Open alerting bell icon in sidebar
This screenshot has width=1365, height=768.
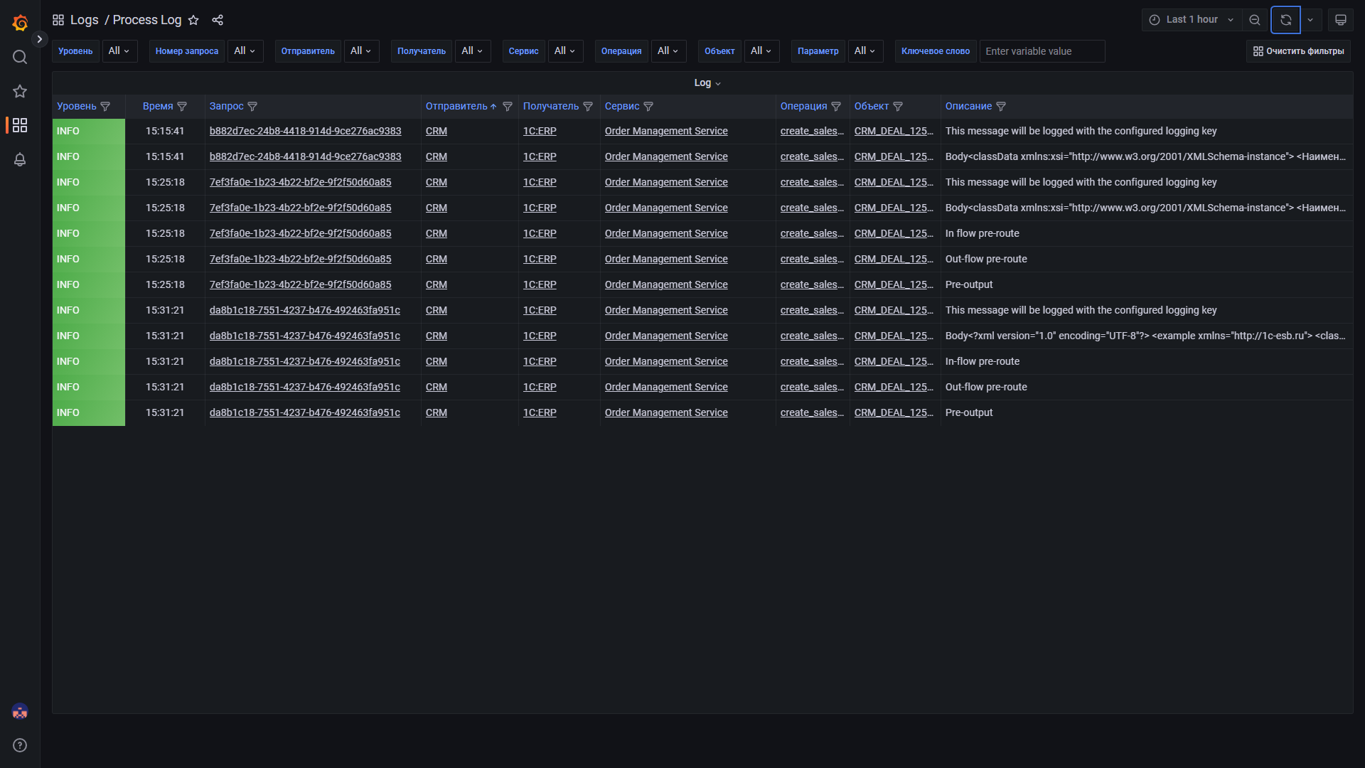pyautogui.click(x=20, y=159)
